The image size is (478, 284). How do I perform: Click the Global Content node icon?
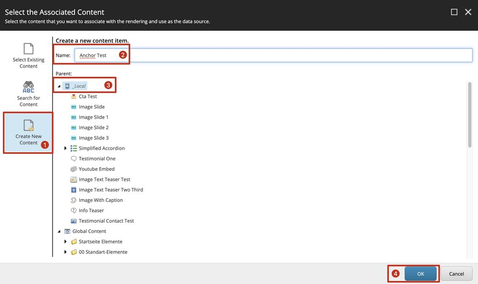coord(67,231)
